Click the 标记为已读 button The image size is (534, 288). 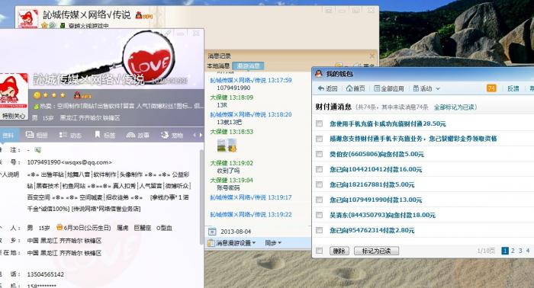coord(376,251)
